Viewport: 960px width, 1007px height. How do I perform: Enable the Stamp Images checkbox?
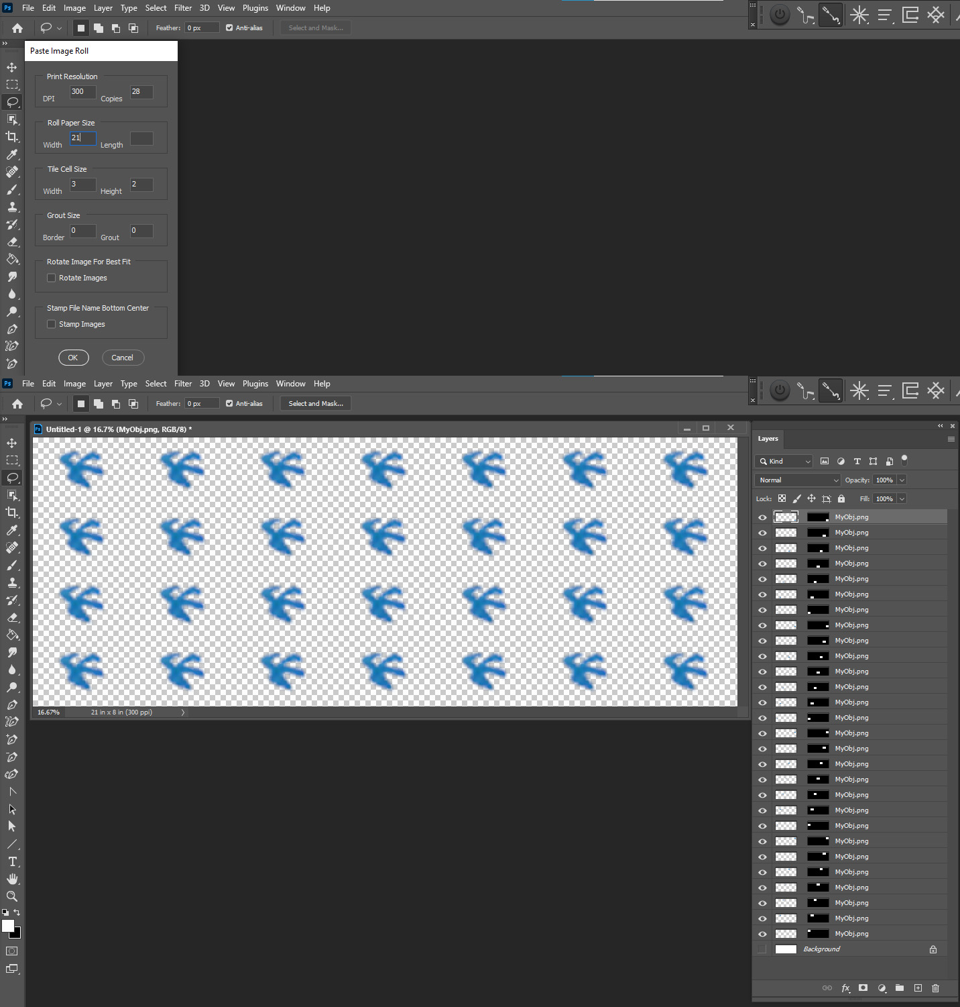click(51, 323)
